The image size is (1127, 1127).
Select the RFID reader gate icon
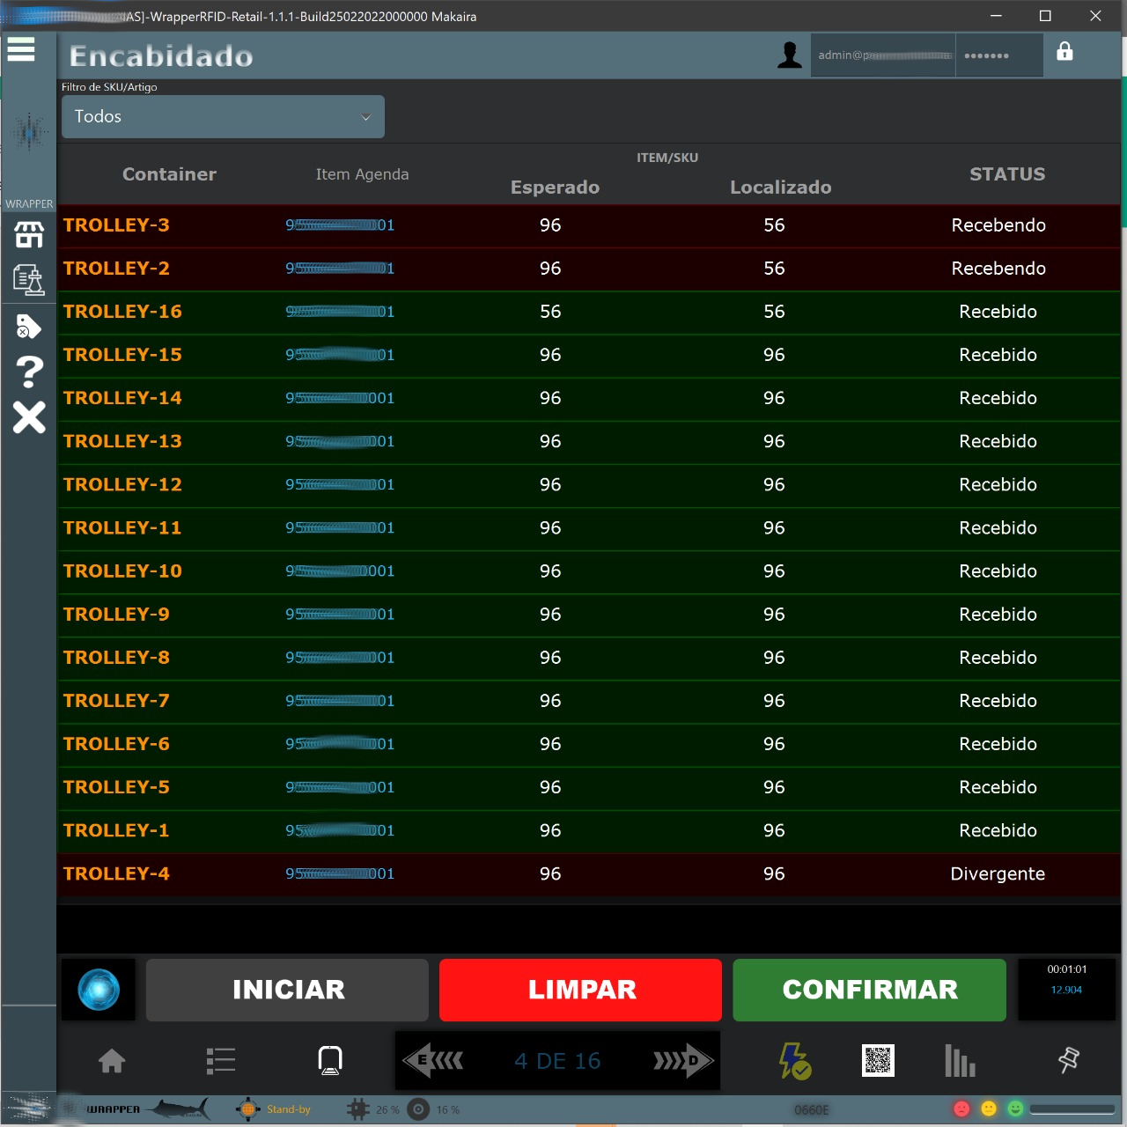pos(329,1061)
